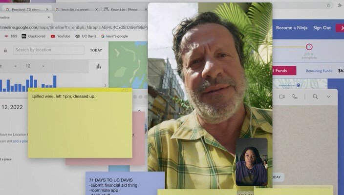Click the Job is complete progress marker
This screenshot has width=344, height=195.
coord(309,47)
